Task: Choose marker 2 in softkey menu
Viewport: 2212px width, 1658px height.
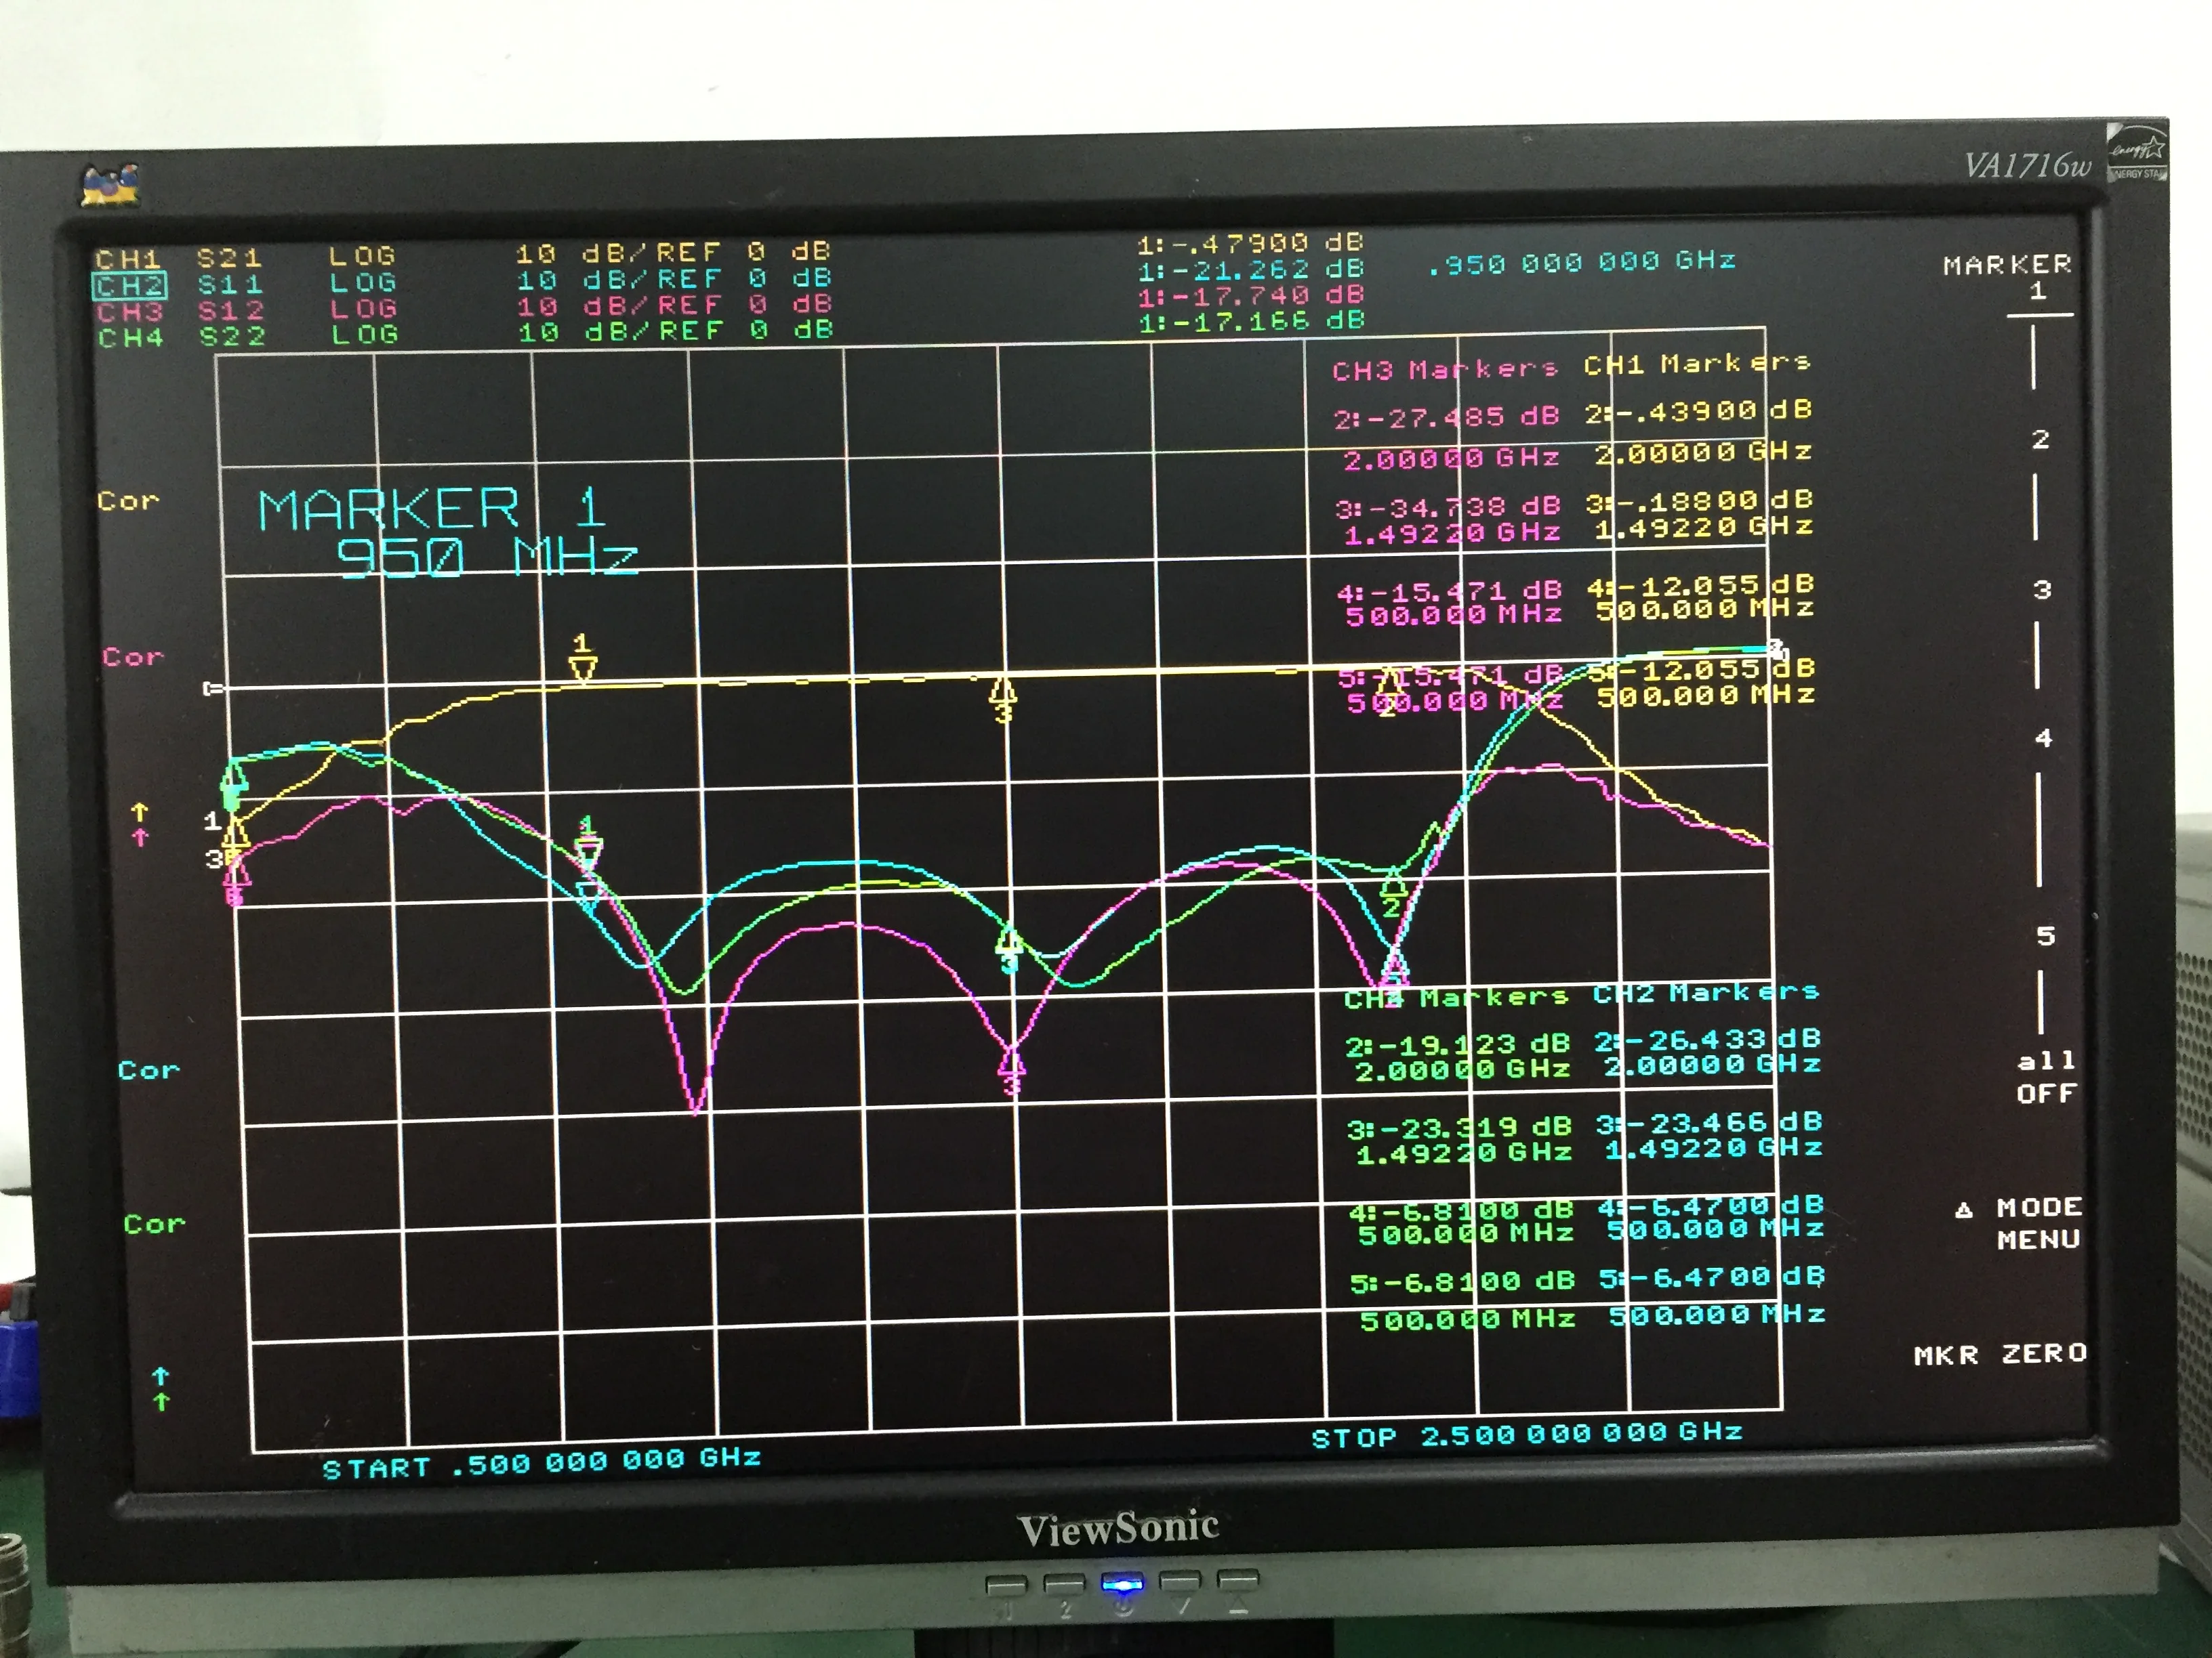Action: pyautogui.click(x=2040, y=439)
